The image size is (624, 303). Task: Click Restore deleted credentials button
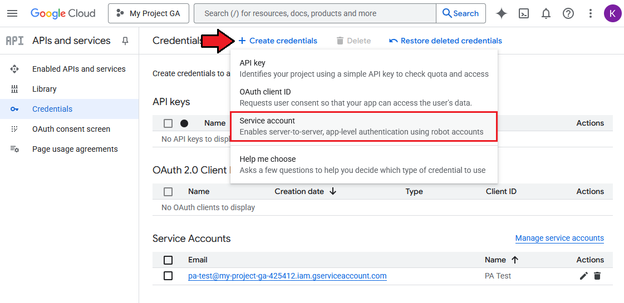click(x=445, y=41)
